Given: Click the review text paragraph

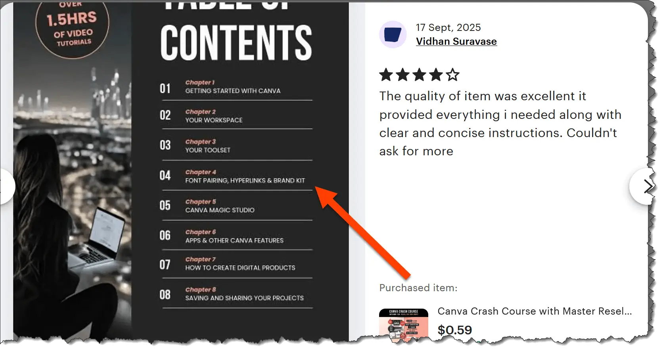Looking at the screenshot, I should [500, 124].
